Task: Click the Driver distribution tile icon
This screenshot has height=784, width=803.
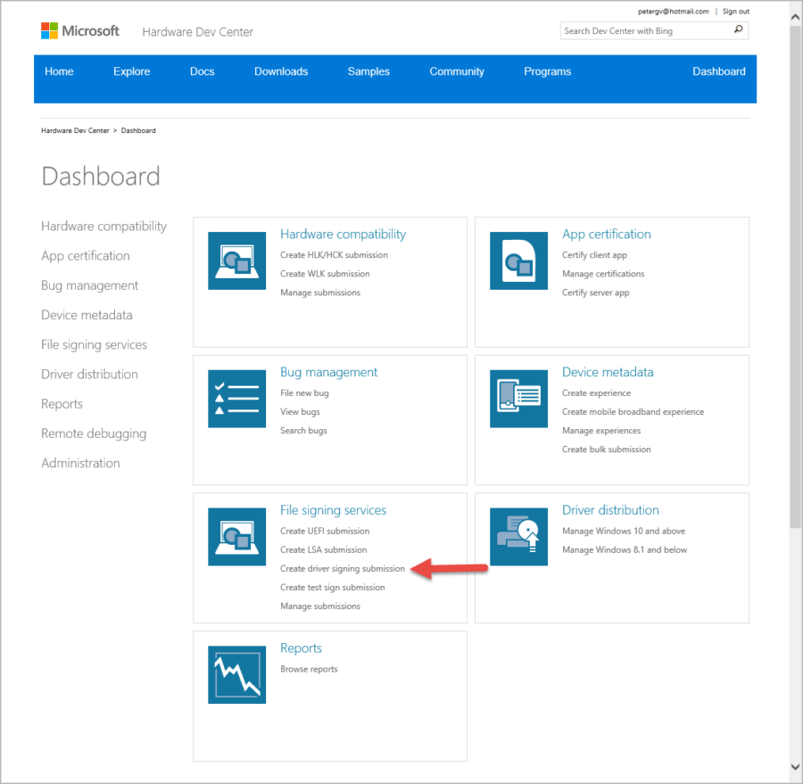Action: pos(518,537)
